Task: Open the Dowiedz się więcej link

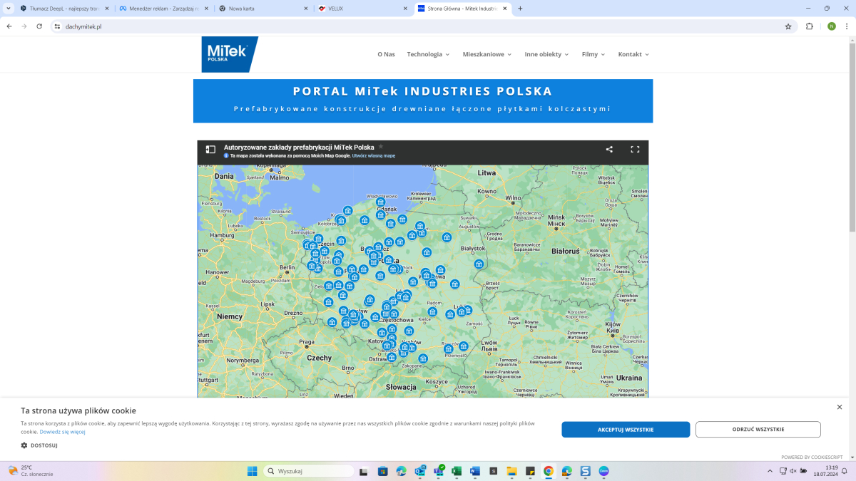Action: click(62, 432)
